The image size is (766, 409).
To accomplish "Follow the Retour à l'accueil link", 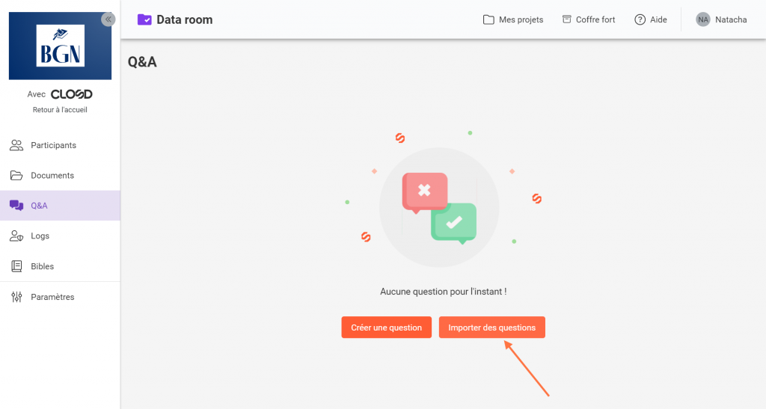I will click(x=60, y=110).
